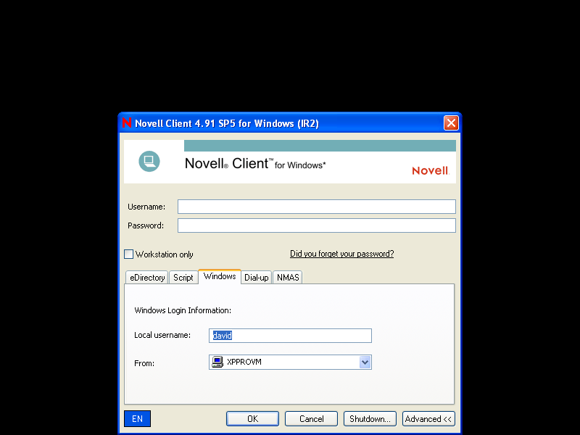Click the OK button
This screenshot has height=435, width=580.
pos(252,419)
